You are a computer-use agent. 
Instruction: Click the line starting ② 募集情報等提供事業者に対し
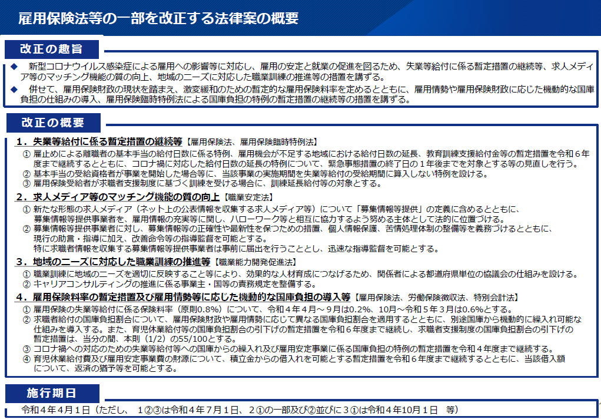click(287, 229)
